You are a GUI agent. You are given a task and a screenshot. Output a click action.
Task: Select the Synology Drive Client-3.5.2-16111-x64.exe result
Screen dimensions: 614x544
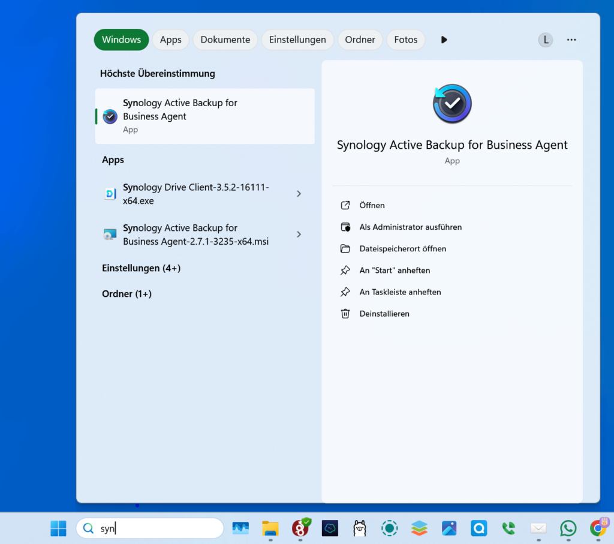pos(196,194)
